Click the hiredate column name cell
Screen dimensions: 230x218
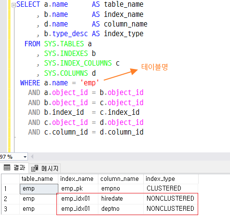(121, 199)
